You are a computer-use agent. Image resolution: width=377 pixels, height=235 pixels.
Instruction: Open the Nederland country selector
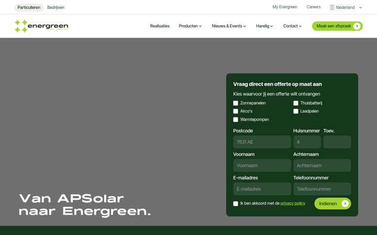click(x=346, y=7)
